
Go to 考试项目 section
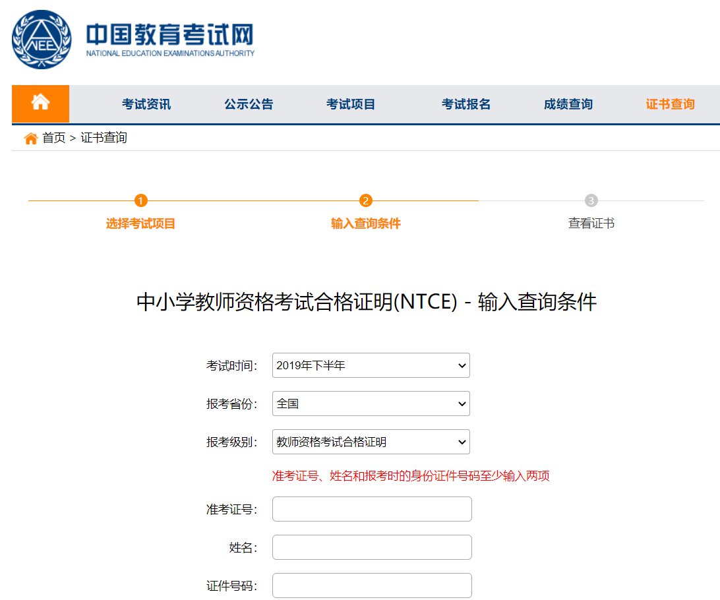pos(350,104)
